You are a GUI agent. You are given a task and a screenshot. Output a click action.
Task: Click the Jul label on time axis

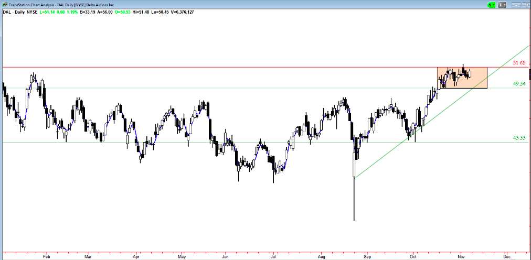pos(273,257)
